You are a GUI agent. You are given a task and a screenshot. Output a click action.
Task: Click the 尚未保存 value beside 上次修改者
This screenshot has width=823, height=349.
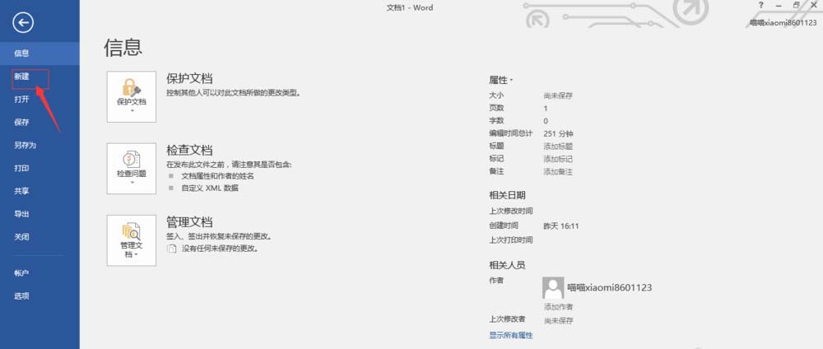coord(559,321)
